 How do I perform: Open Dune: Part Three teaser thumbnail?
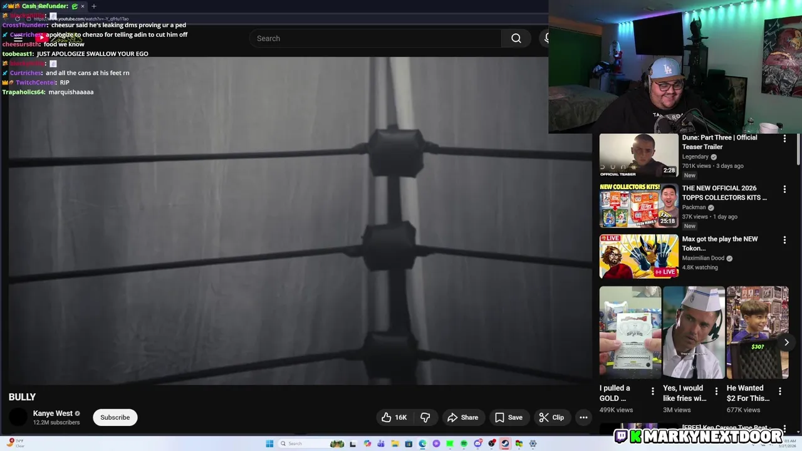pos(638,155)
